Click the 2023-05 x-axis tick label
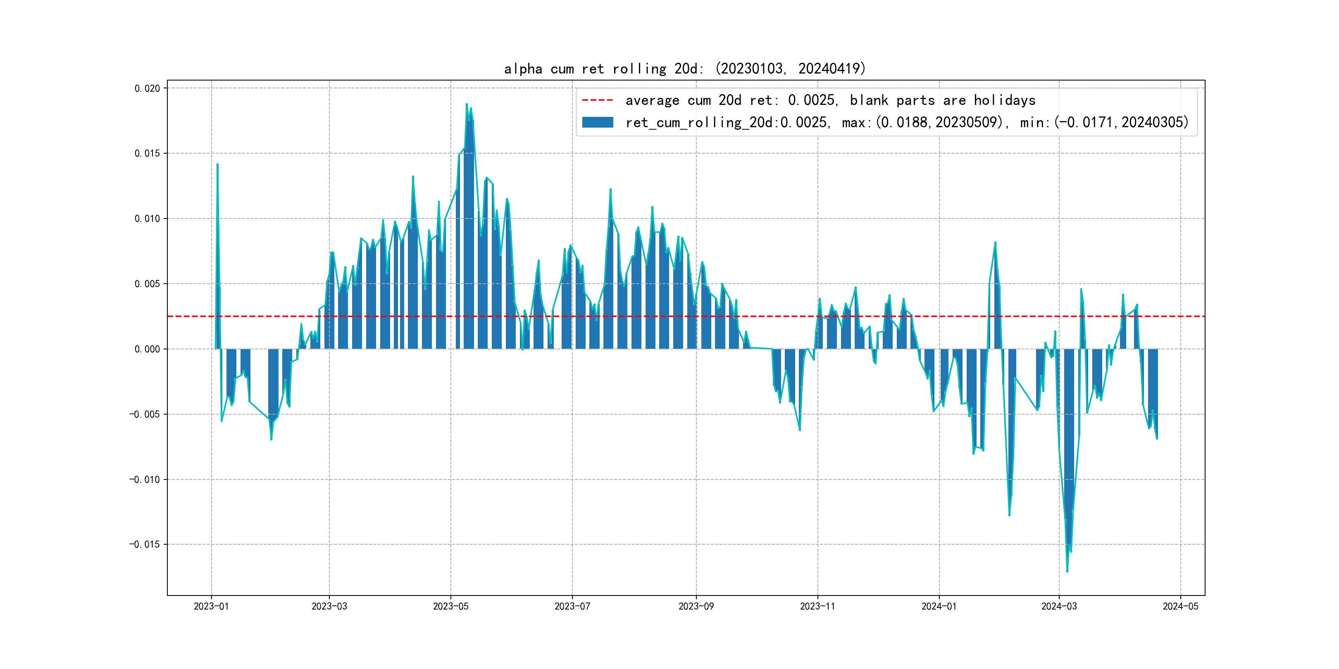 450,606
